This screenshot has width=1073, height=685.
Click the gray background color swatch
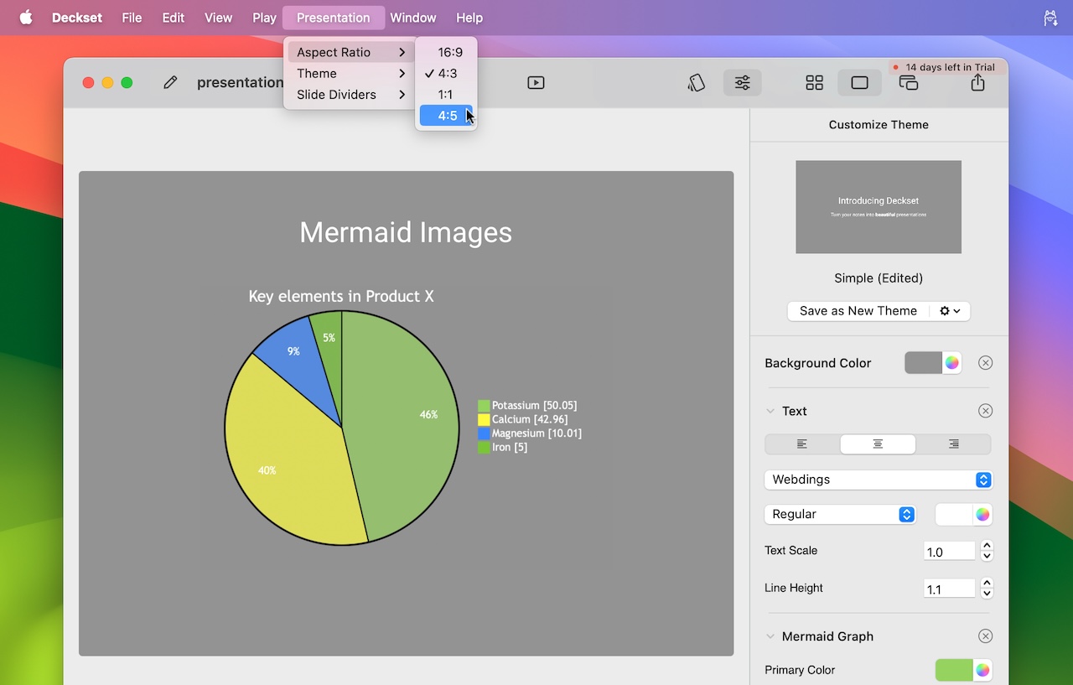[x=924, y=363]
